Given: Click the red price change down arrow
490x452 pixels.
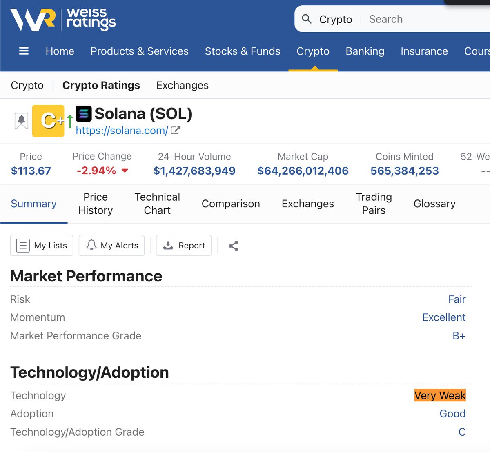Looking at the screenshot, I should (x=125, y=171).
